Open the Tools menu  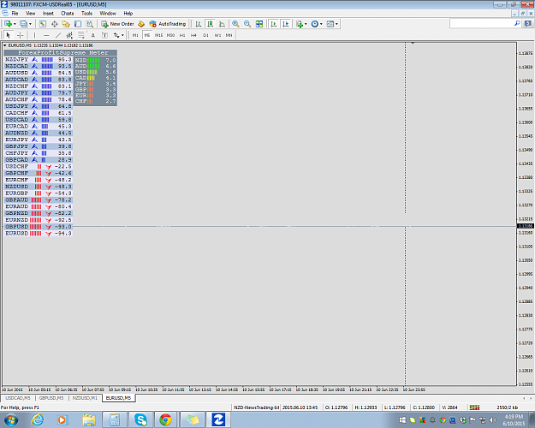click(86, 14)
